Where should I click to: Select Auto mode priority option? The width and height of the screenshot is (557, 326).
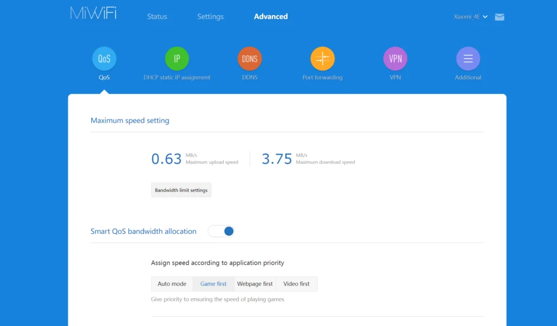point(172,284)
